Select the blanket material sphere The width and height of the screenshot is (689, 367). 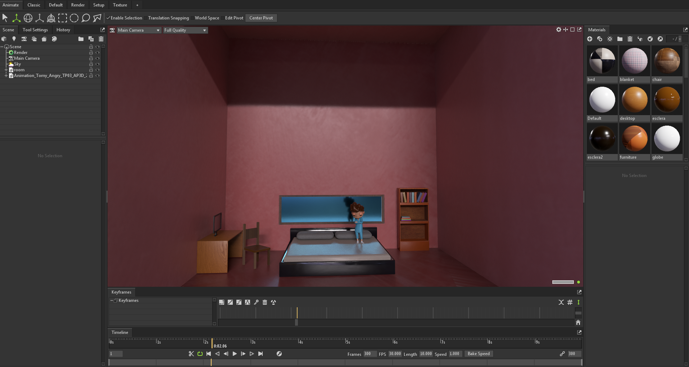tap(634, 61)
